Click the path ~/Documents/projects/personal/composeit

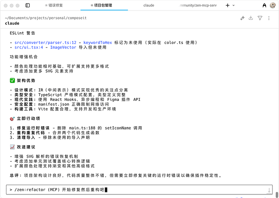(46, 18)
